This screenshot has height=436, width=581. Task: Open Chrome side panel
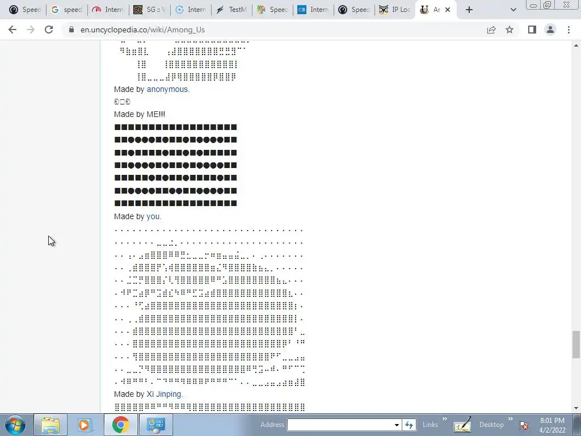pyautogui.click(x=532, y=30)
